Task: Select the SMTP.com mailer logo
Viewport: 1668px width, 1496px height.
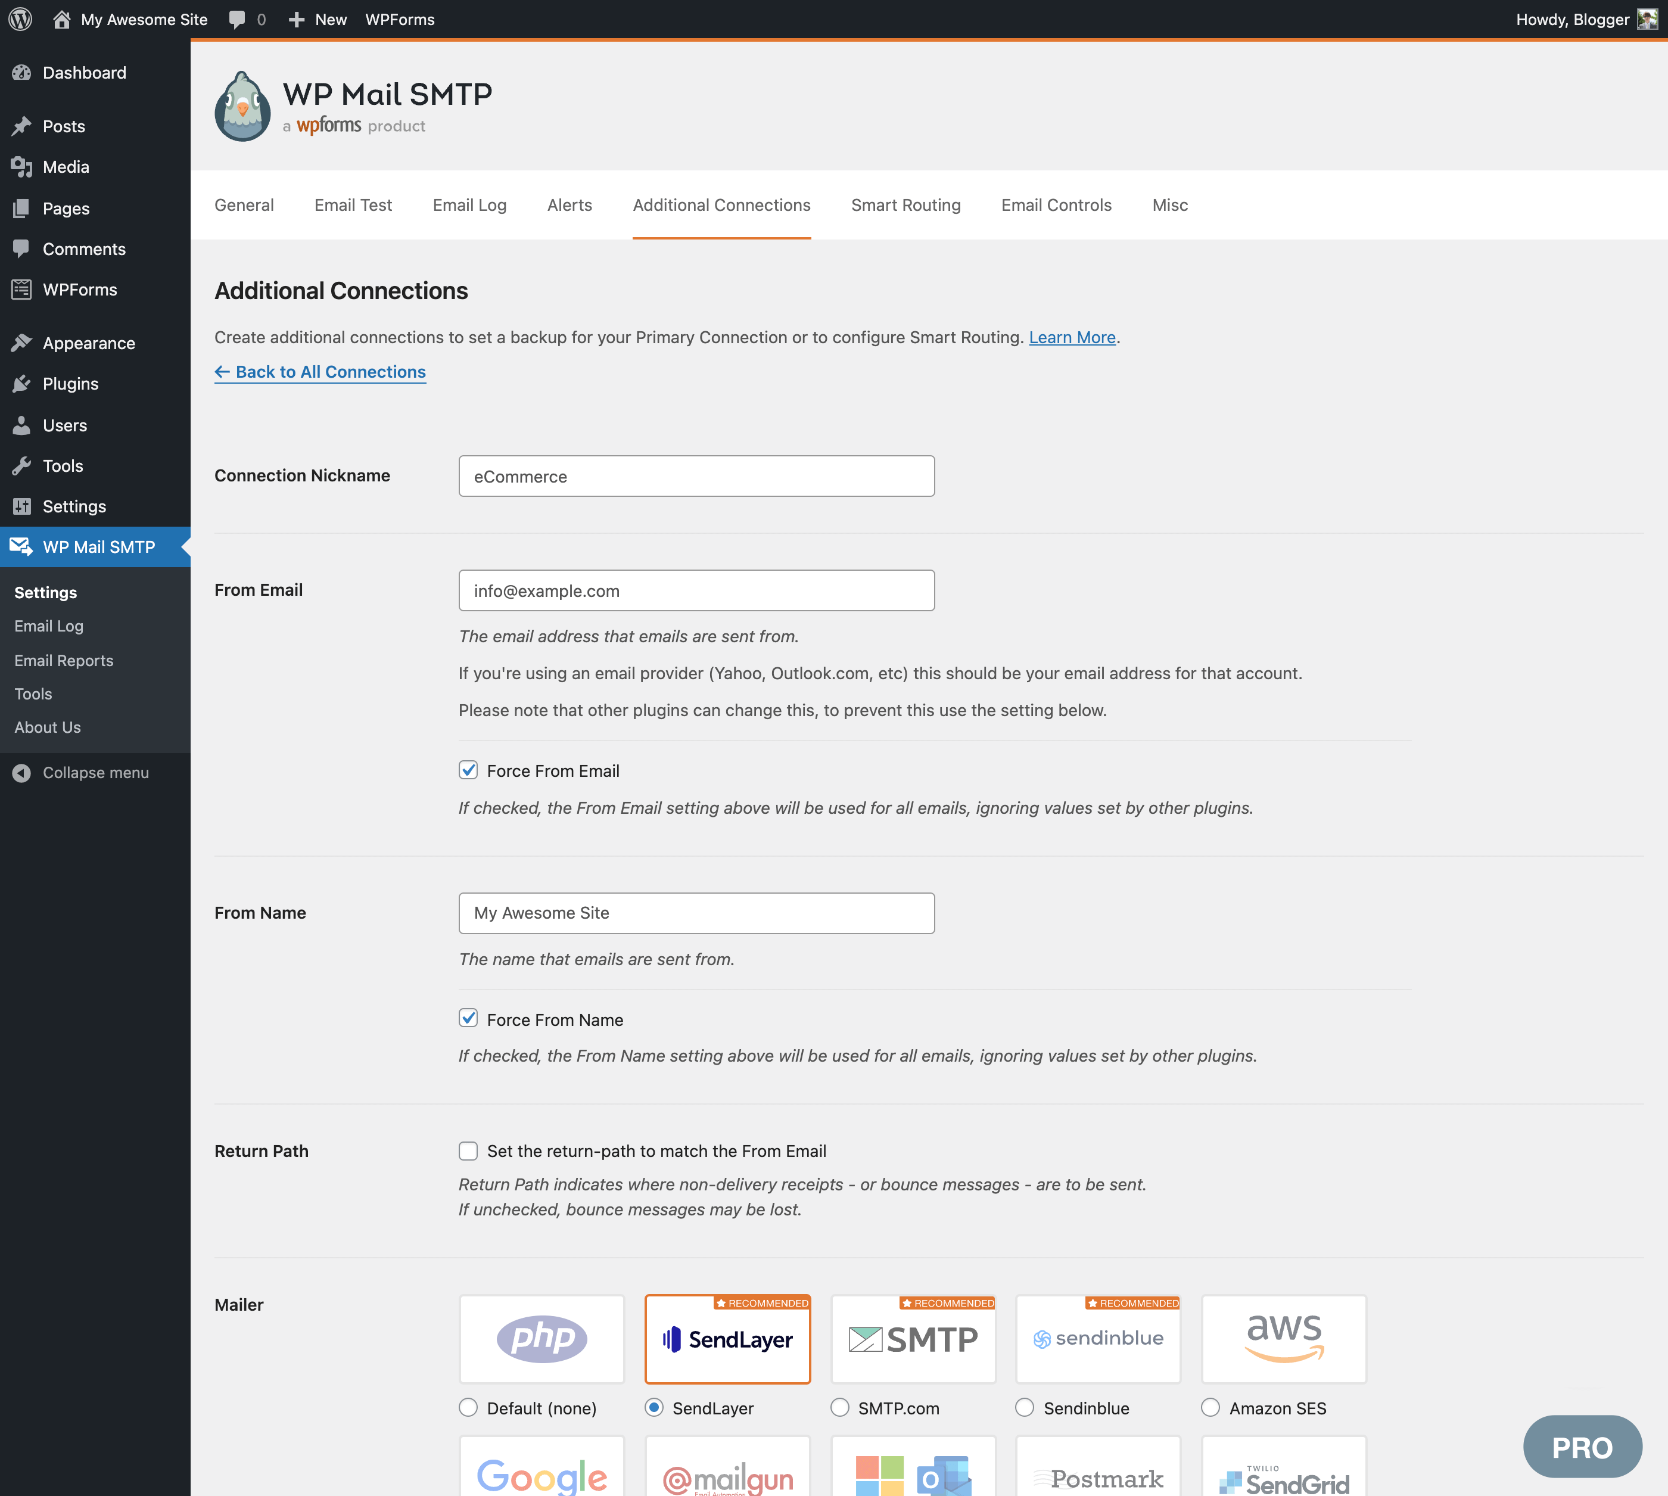Action: (913, 1339)
